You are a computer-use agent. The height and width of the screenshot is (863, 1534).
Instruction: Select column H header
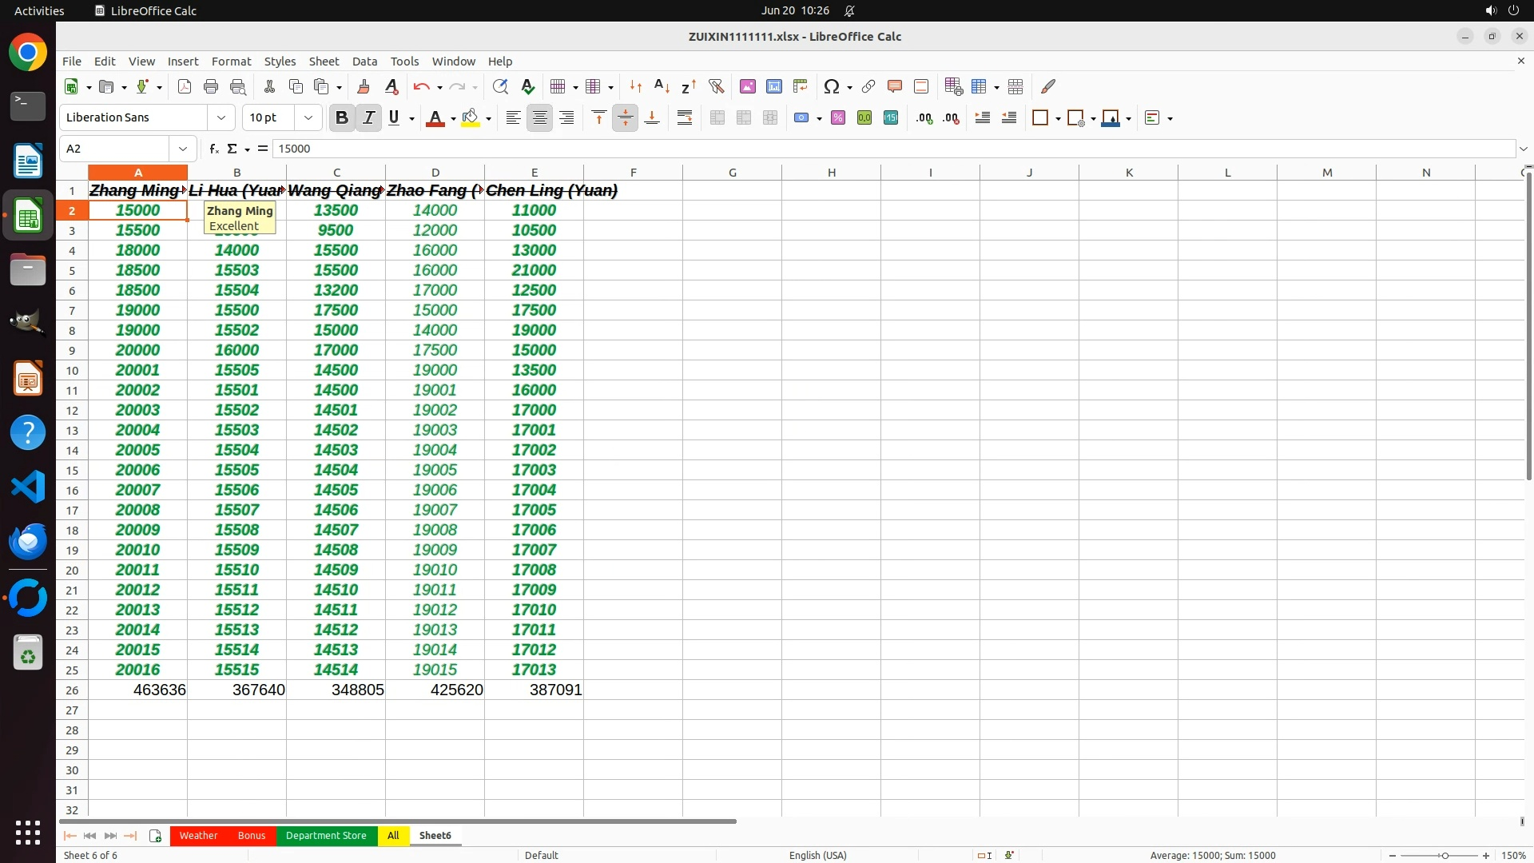831,172
